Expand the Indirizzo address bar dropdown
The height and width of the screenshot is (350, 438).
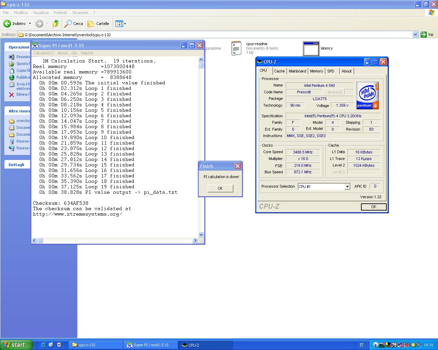(415, 35)
